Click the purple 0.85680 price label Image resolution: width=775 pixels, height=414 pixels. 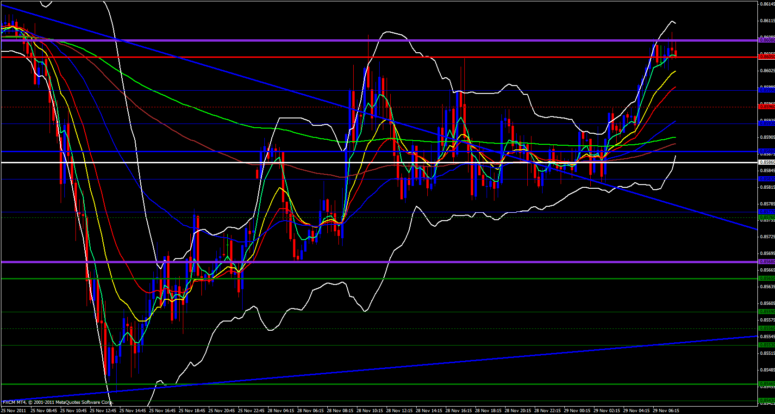pos(766,262)
